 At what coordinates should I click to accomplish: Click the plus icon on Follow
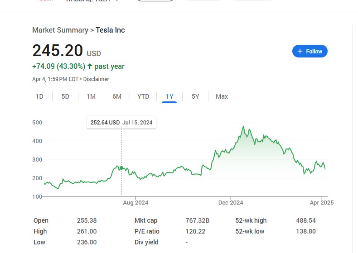(x=300, y=51)
